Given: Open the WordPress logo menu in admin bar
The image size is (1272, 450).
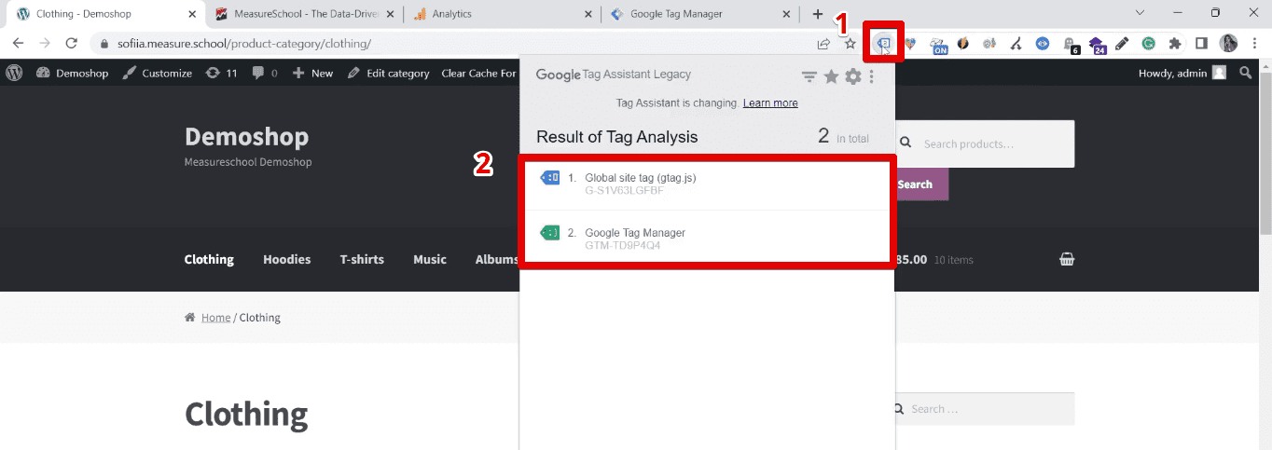Looking at the screenshot, I should pos(14,73).
